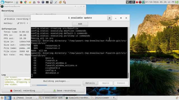This screenshot has width=179, height=100.
Task: Click Cancel in the update window
Action: (121, 83)
